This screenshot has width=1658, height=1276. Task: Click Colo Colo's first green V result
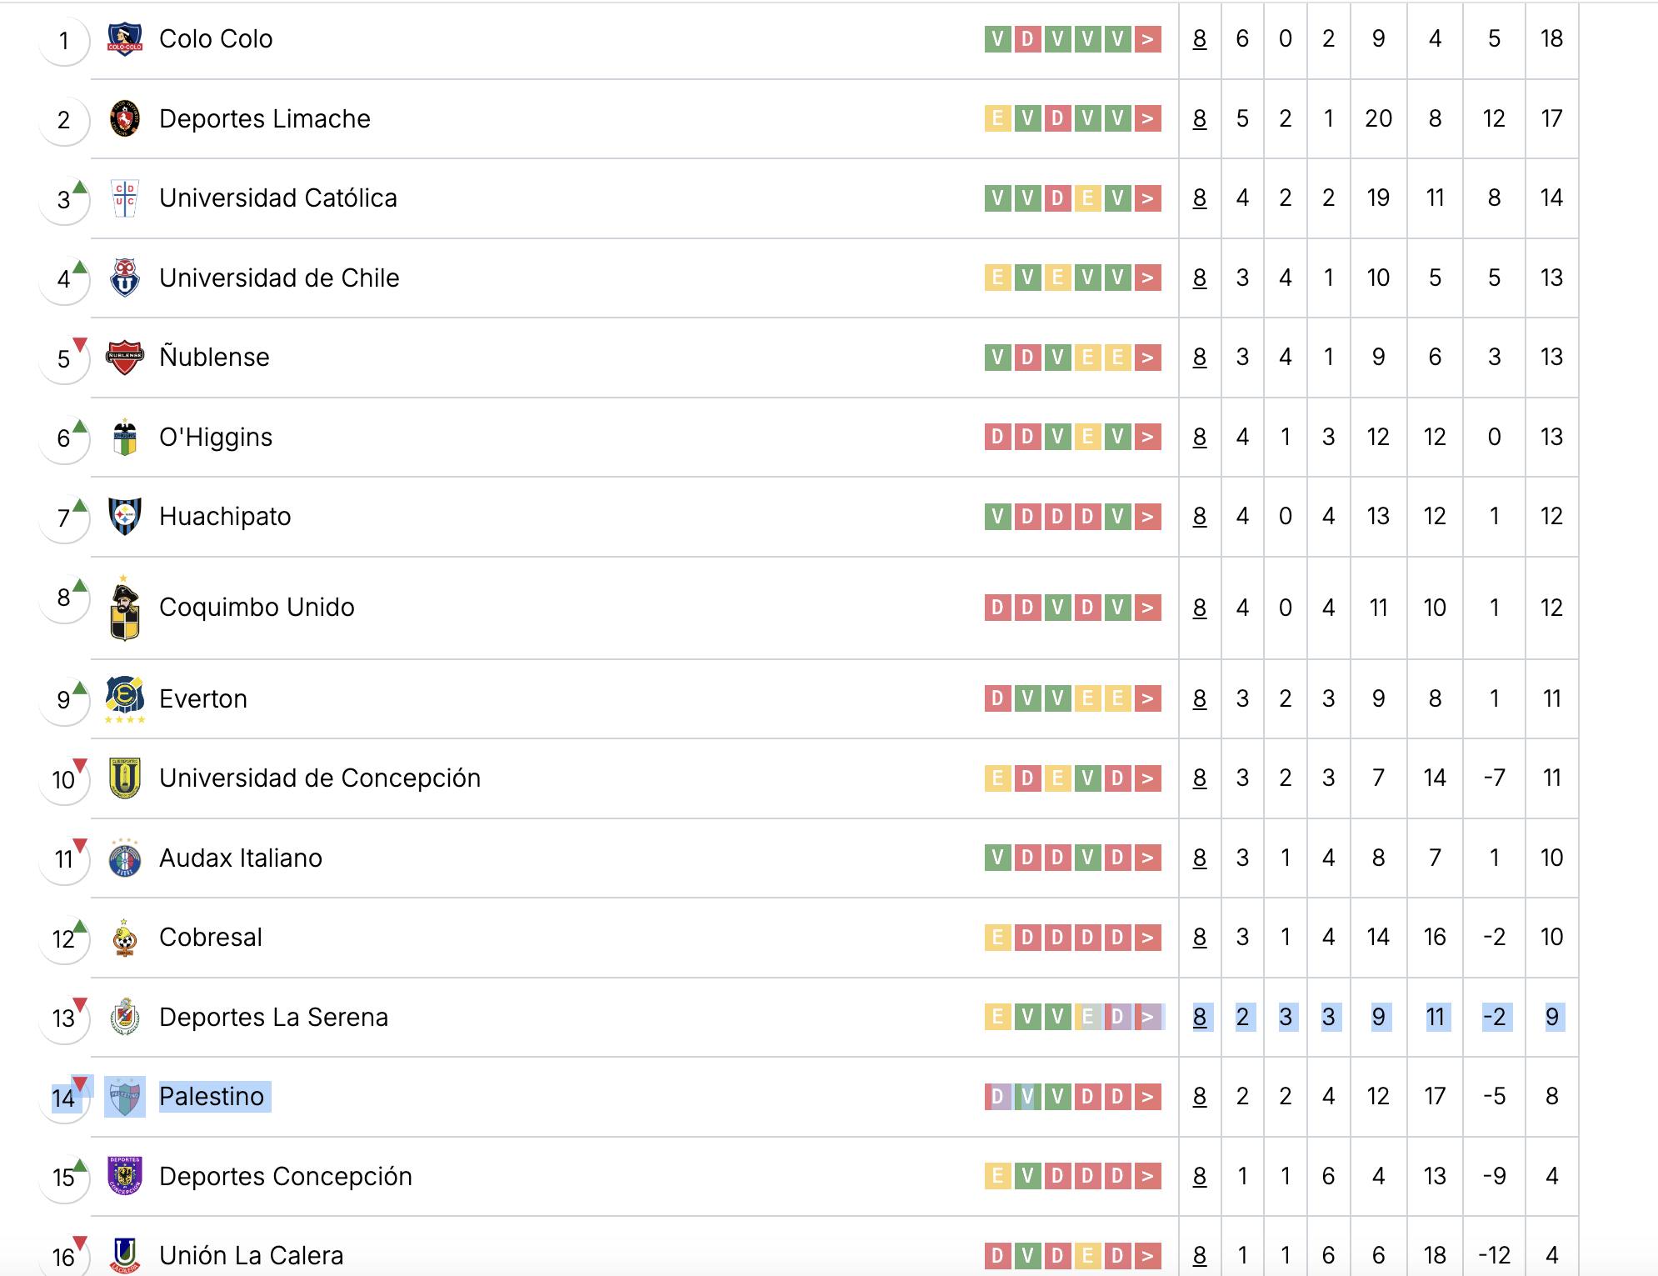[x=997, y=39]
